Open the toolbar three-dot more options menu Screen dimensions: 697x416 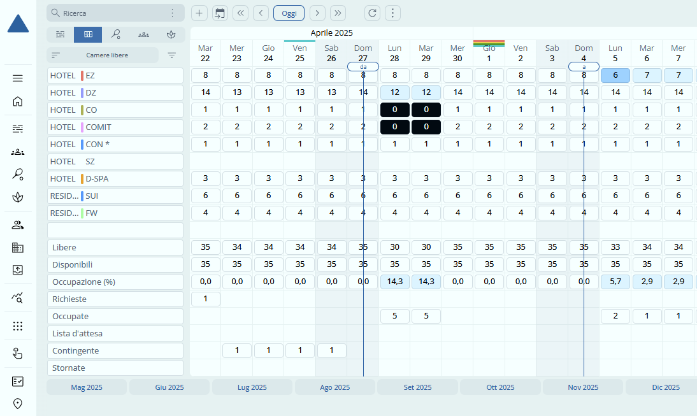pos(393,13)
